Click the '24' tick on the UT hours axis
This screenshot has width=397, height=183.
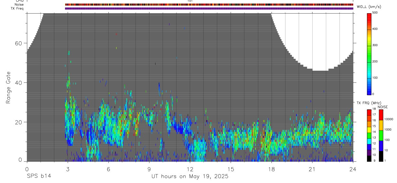353,169
